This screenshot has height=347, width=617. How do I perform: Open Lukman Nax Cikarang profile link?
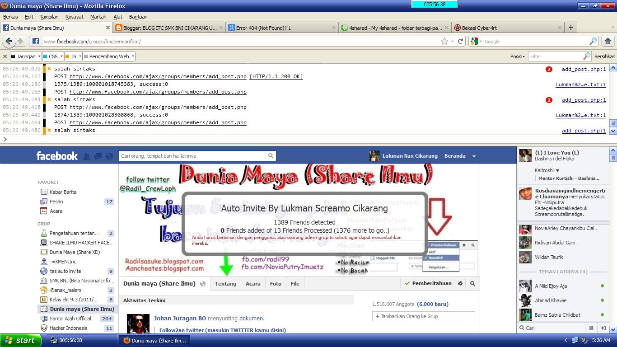tap(410, 156)
